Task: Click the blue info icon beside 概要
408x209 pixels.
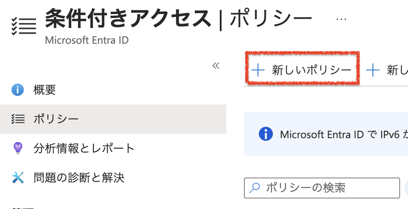Action: point(18,90)
